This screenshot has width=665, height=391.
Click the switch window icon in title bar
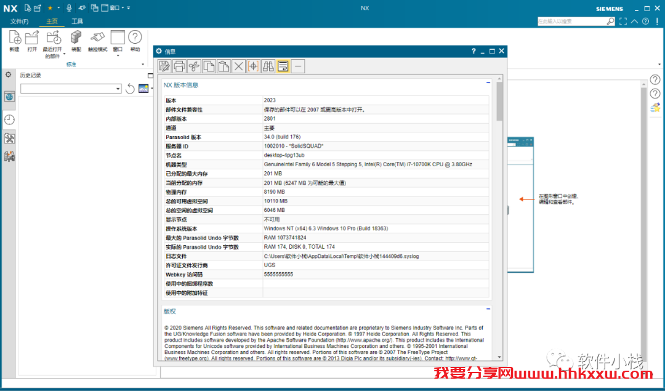point(95,8)
